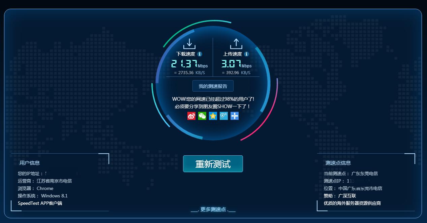
Task: Open 我的测速报告 speed report
Action: (x=213, y=86)
